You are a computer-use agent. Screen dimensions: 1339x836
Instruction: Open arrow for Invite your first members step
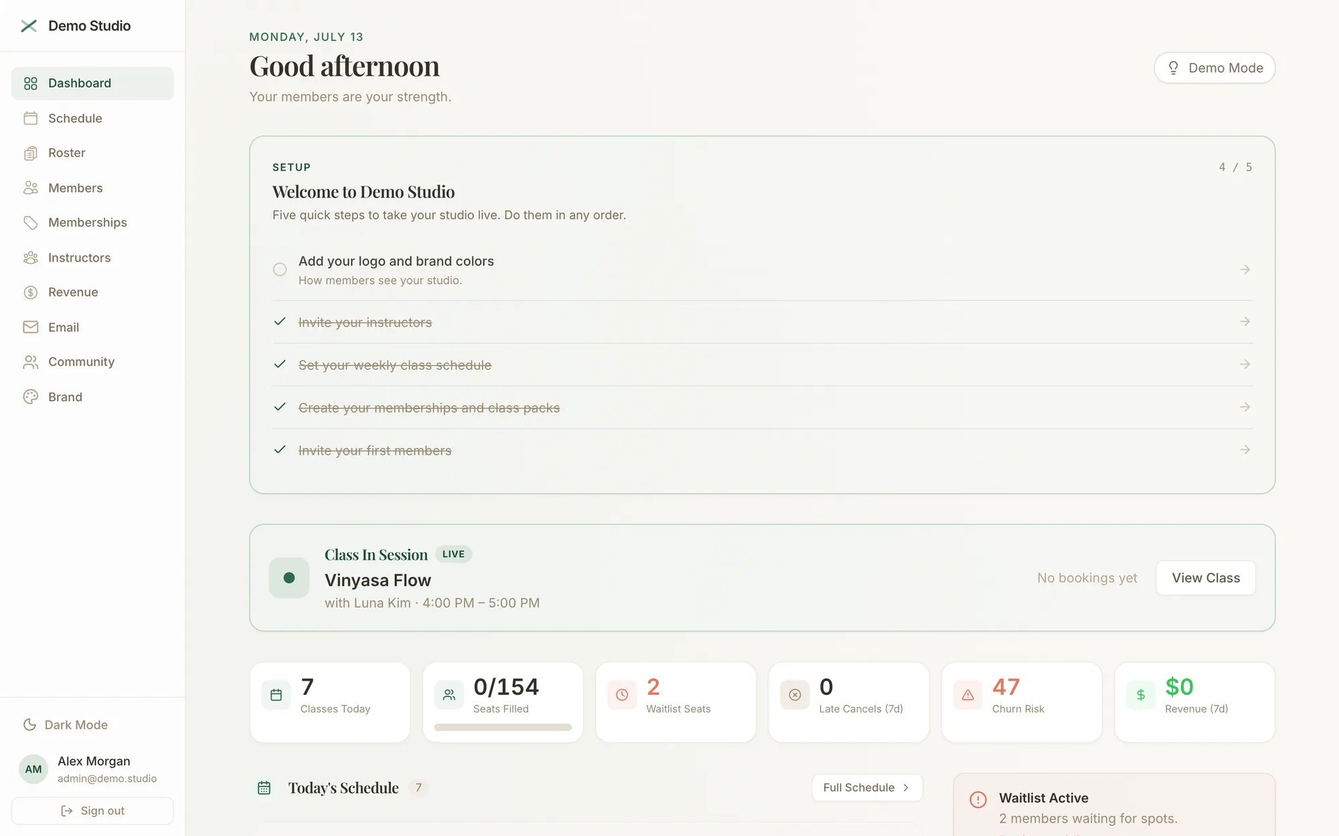click(1245, 450)
